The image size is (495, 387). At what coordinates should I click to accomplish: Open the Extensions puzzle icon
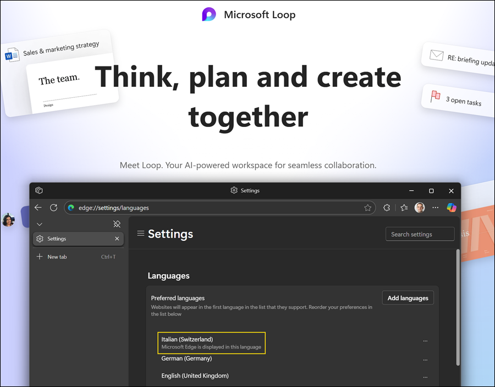point(387,208)
